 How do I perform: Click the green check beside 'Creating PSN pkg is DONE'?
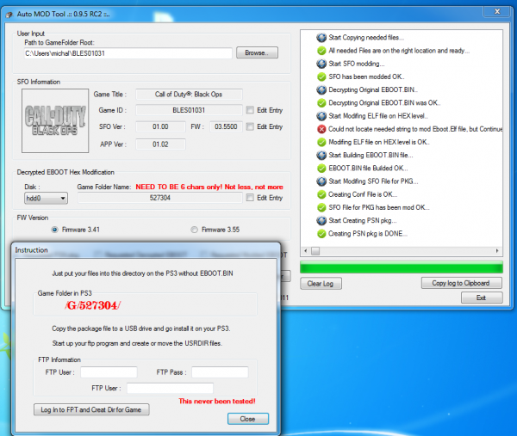click(321, 234)
